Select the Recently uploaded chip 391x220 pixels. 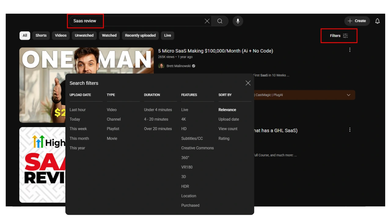click(140, 35)
